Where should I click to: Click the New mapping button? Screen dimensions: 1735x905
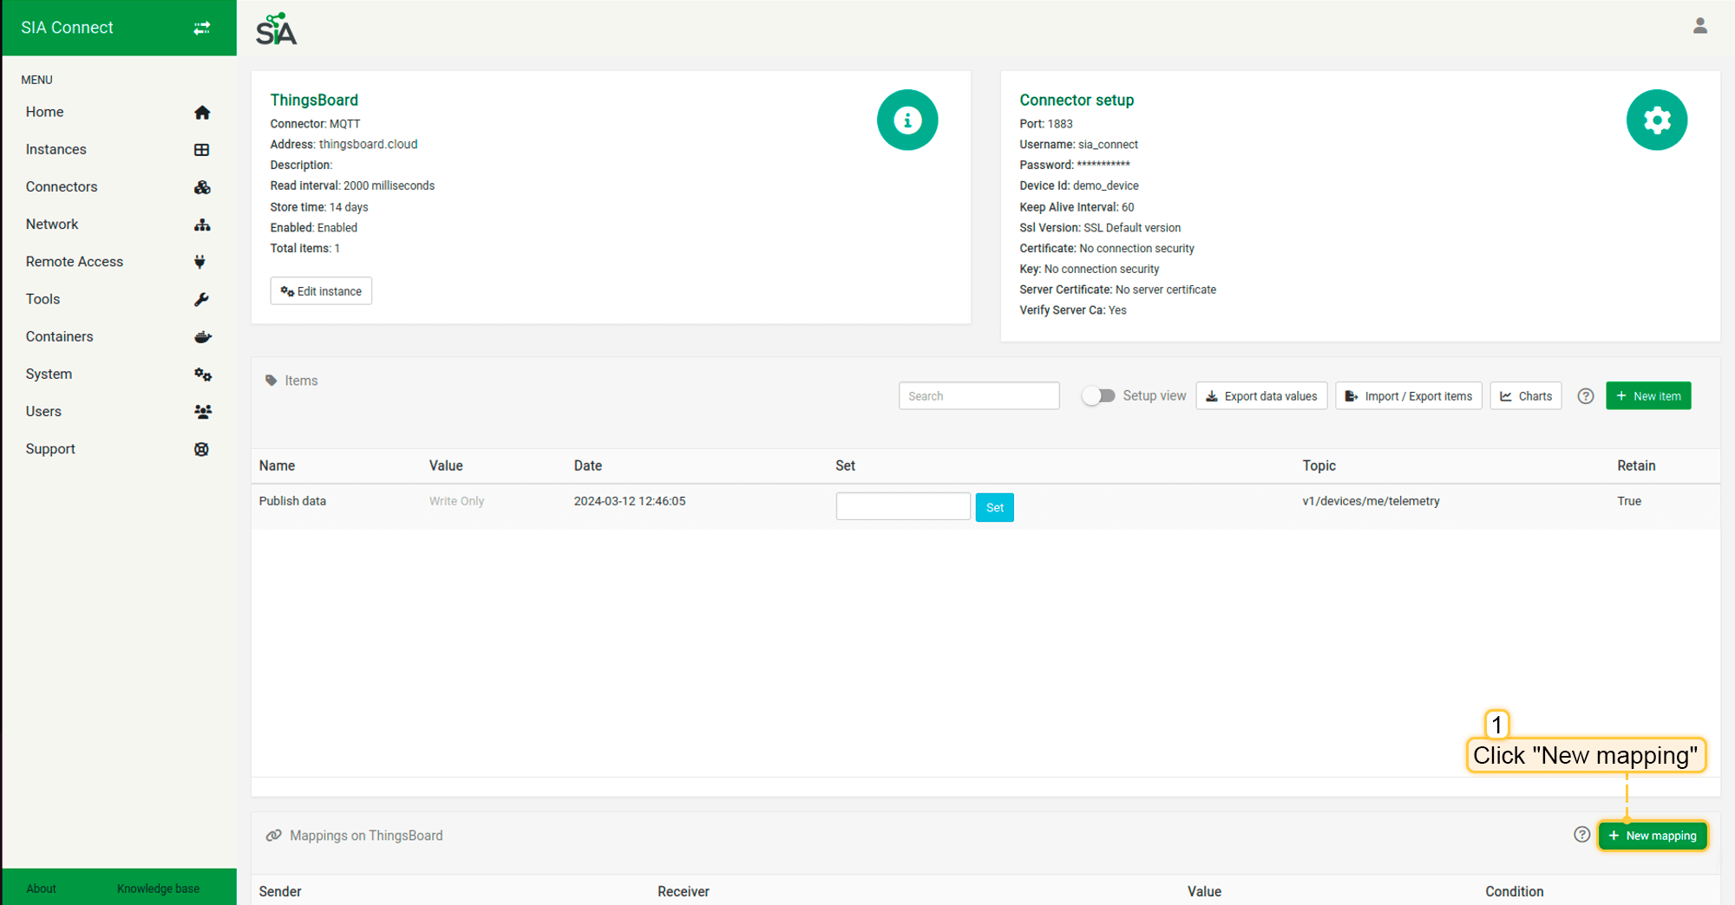coord(1653,836)
